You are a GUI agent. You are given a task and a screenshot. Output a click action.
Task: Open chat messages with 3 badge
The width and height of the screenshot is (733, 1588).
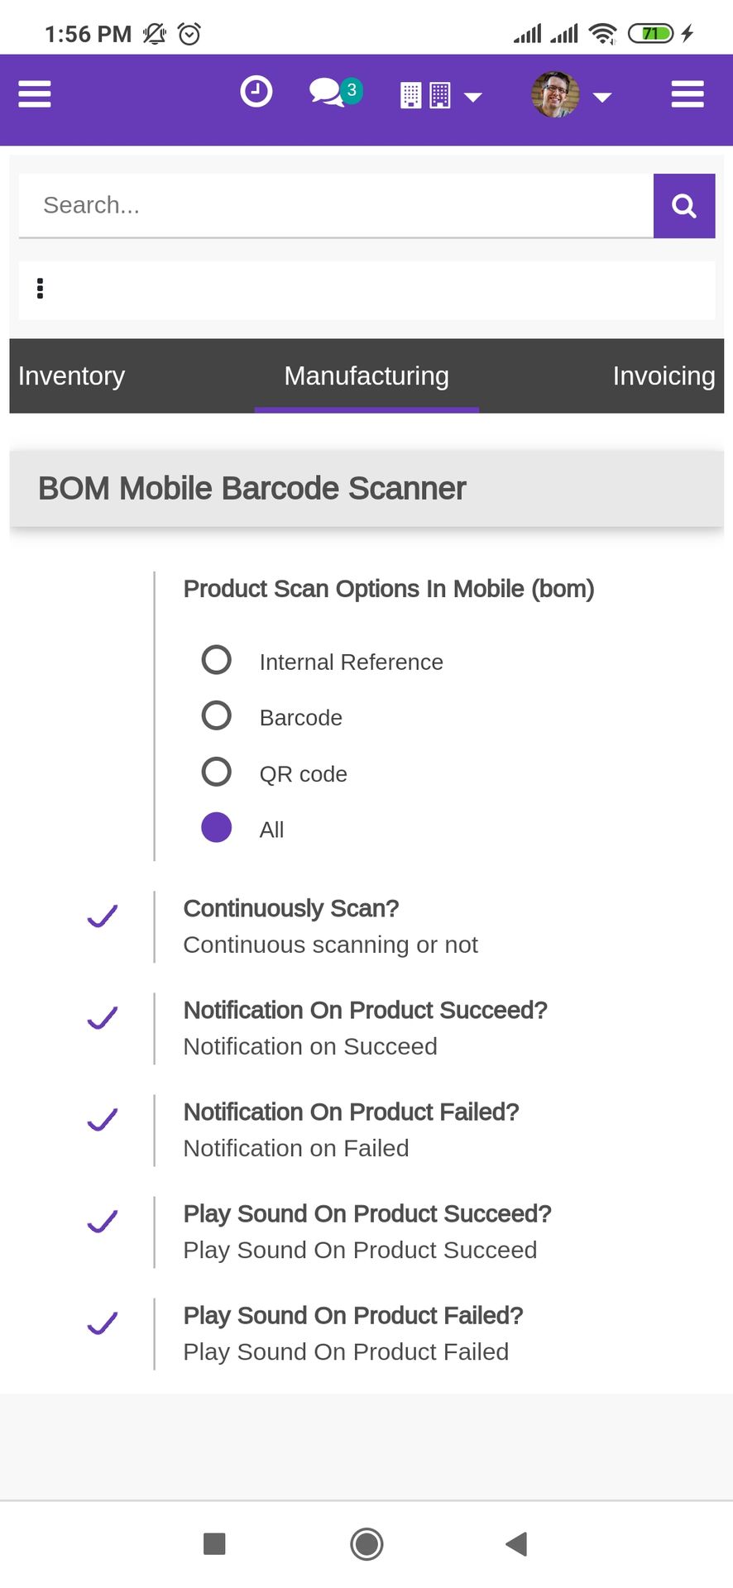pos(336,92)
